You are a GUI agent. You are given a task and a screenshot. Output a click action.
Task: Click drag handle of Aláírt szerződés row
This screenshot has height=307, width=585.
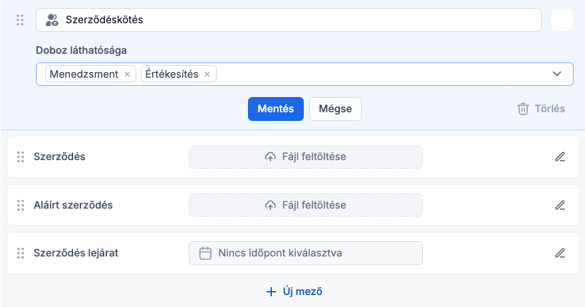[20, 205]
